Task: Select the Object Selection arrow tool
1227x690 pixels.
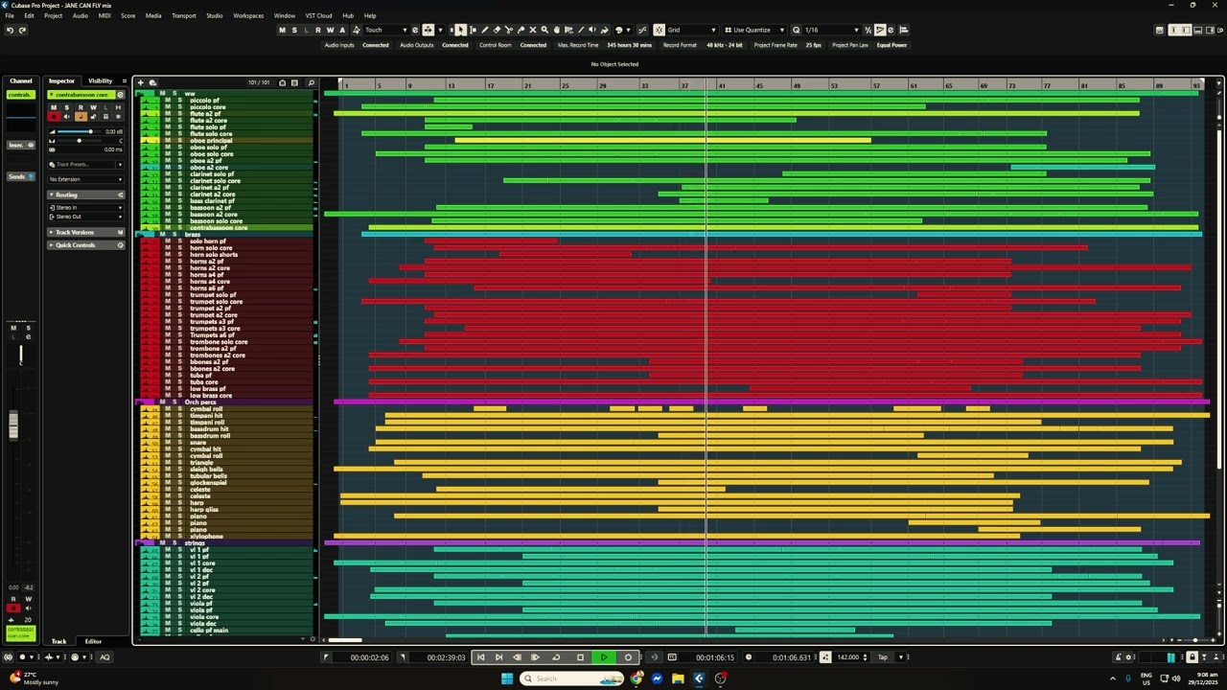Action: 460,30
